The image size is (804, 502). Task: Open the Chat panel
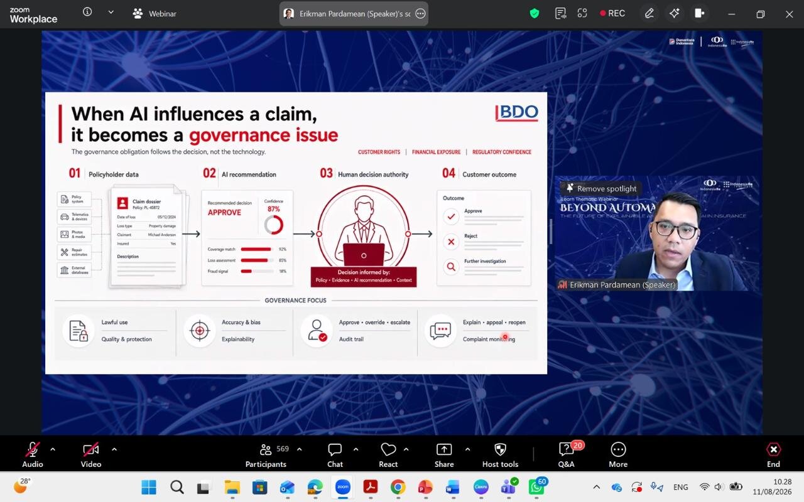[x=335, y=454]
